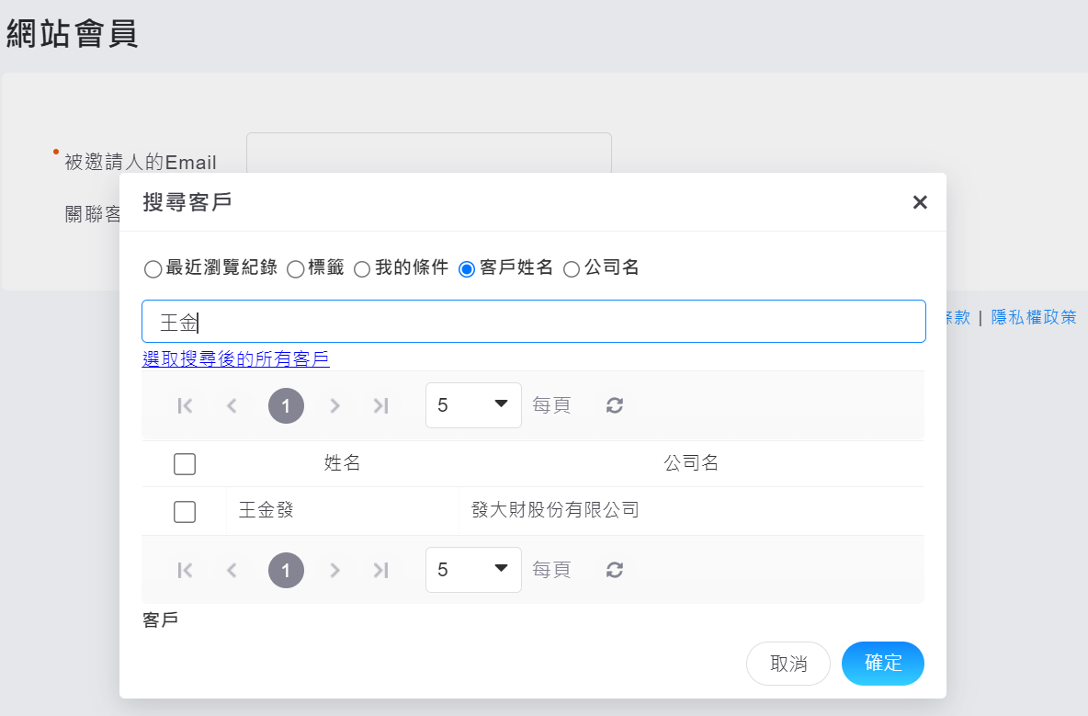1088x716 pixels.
Task: Click last-page icon in bottom pagination bar
Action: (x=381, y=570)
